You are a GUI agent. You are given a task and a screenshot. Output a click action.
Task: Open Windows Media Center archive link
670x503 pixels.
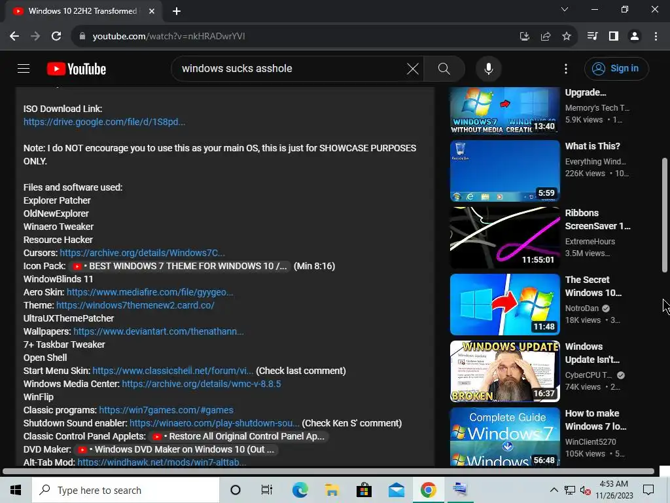[x=202, y=384]
